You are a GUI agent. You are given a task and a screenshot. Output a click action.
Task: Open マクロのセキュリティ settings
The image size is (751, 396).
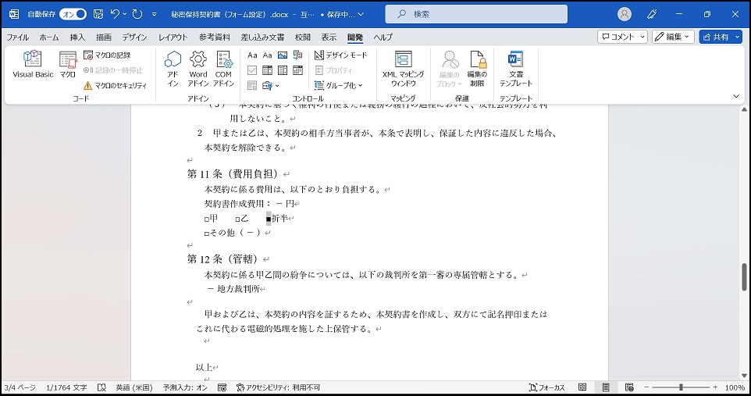click(115, 85)
